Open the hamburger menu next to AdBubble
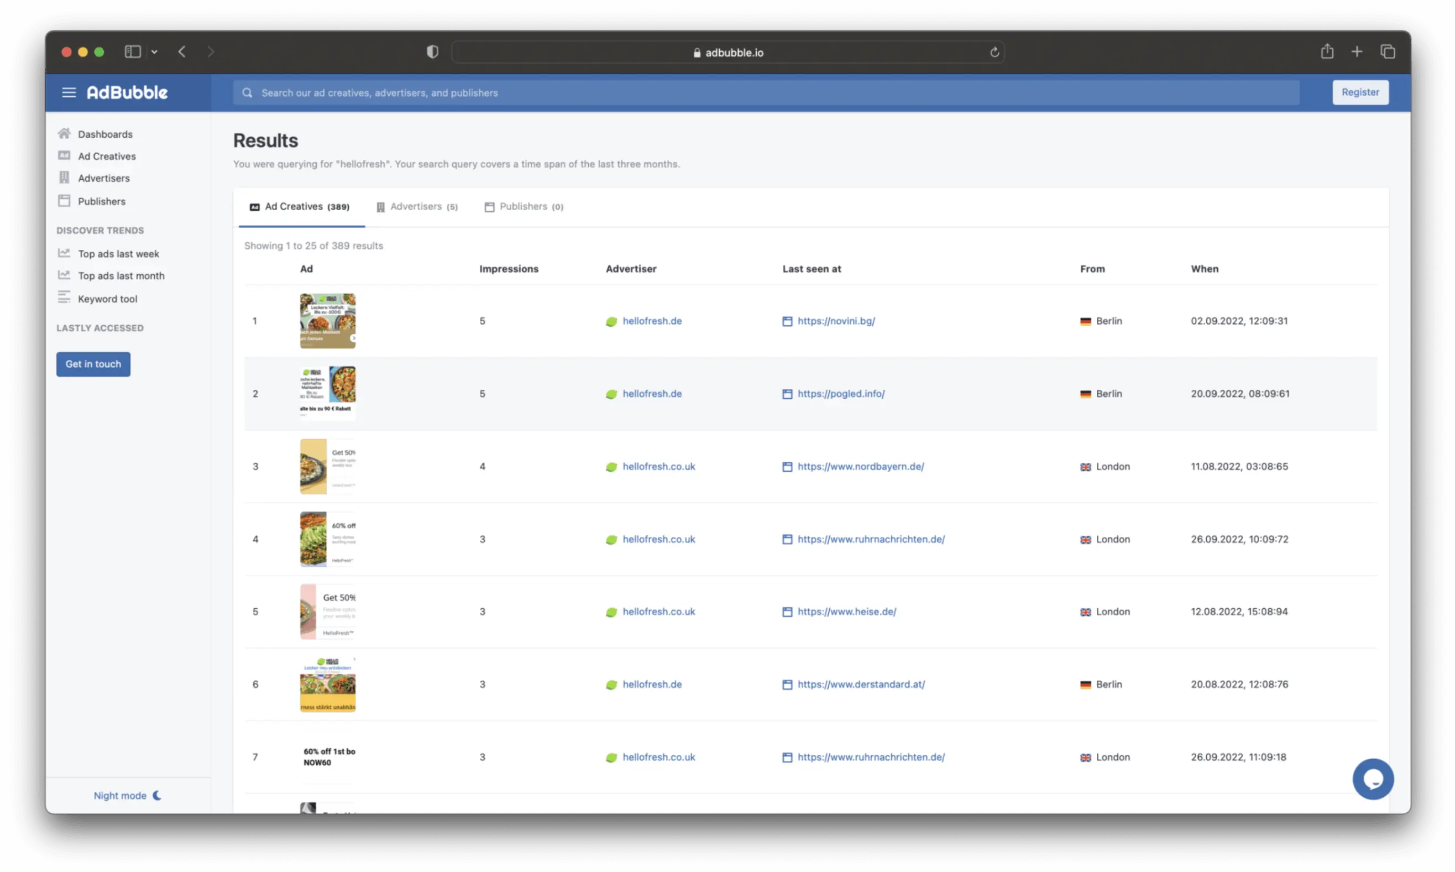Image resolution: width=1455 pixels, height=872 pixels. [69, 92]
